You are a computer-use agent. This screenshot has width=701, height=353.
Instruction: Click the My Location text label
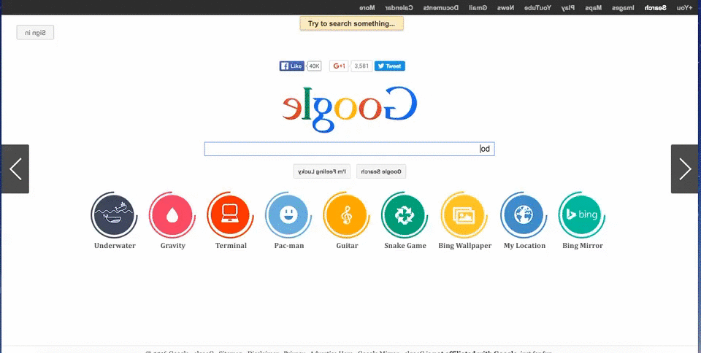(x=524, y=246)
